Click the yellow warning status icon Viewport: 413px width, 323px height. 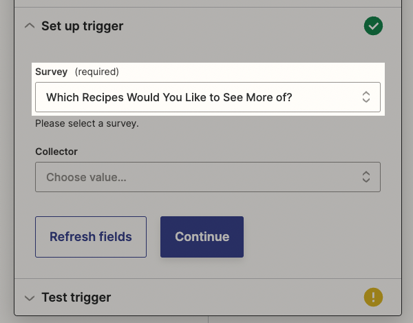pos(373,298)
